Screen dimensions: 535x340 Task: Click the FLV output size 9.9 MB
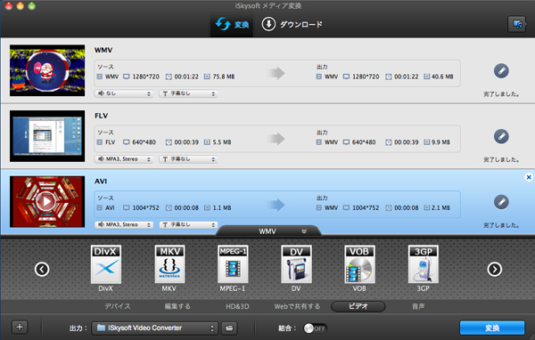pyautogui.click(x=440, y=142)
